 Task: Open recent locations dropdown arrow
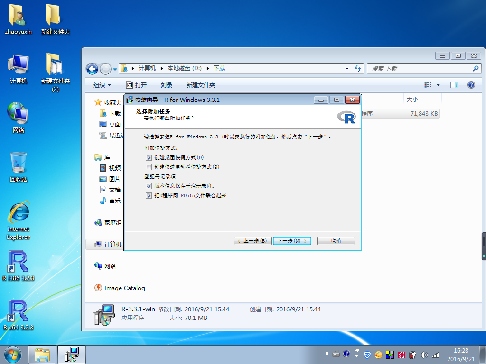tap(115, 69)
